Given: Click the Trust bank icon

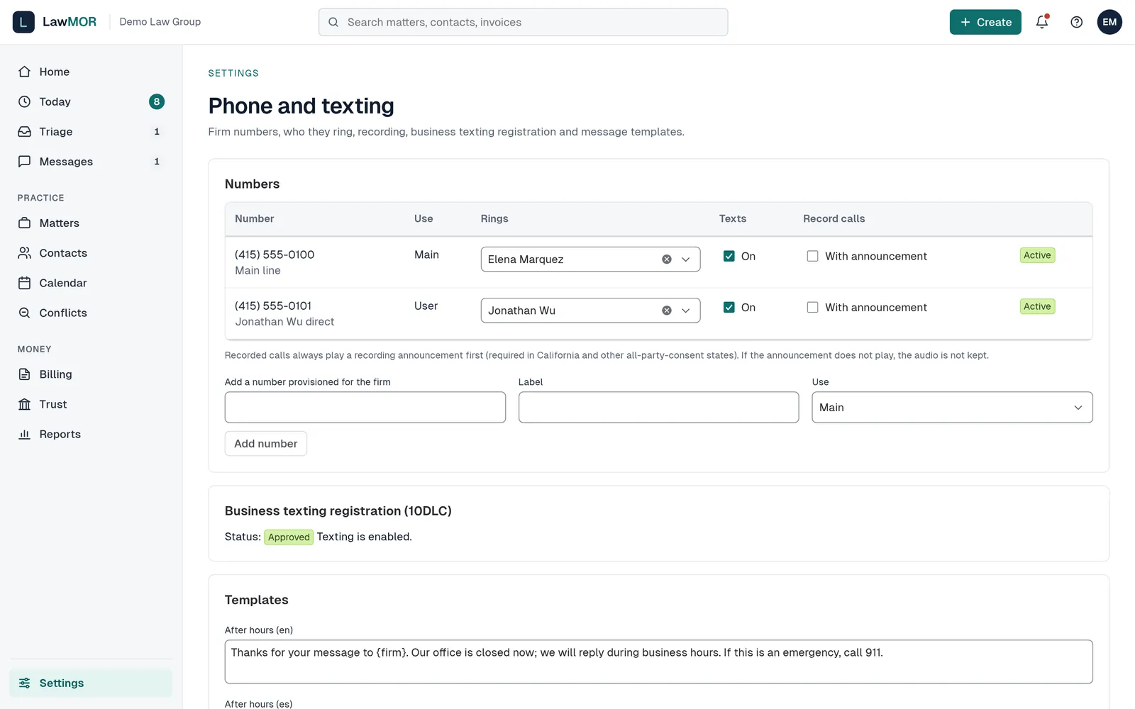Looking at the screenshot, I should pyautogui.click(x=25, y=404).
